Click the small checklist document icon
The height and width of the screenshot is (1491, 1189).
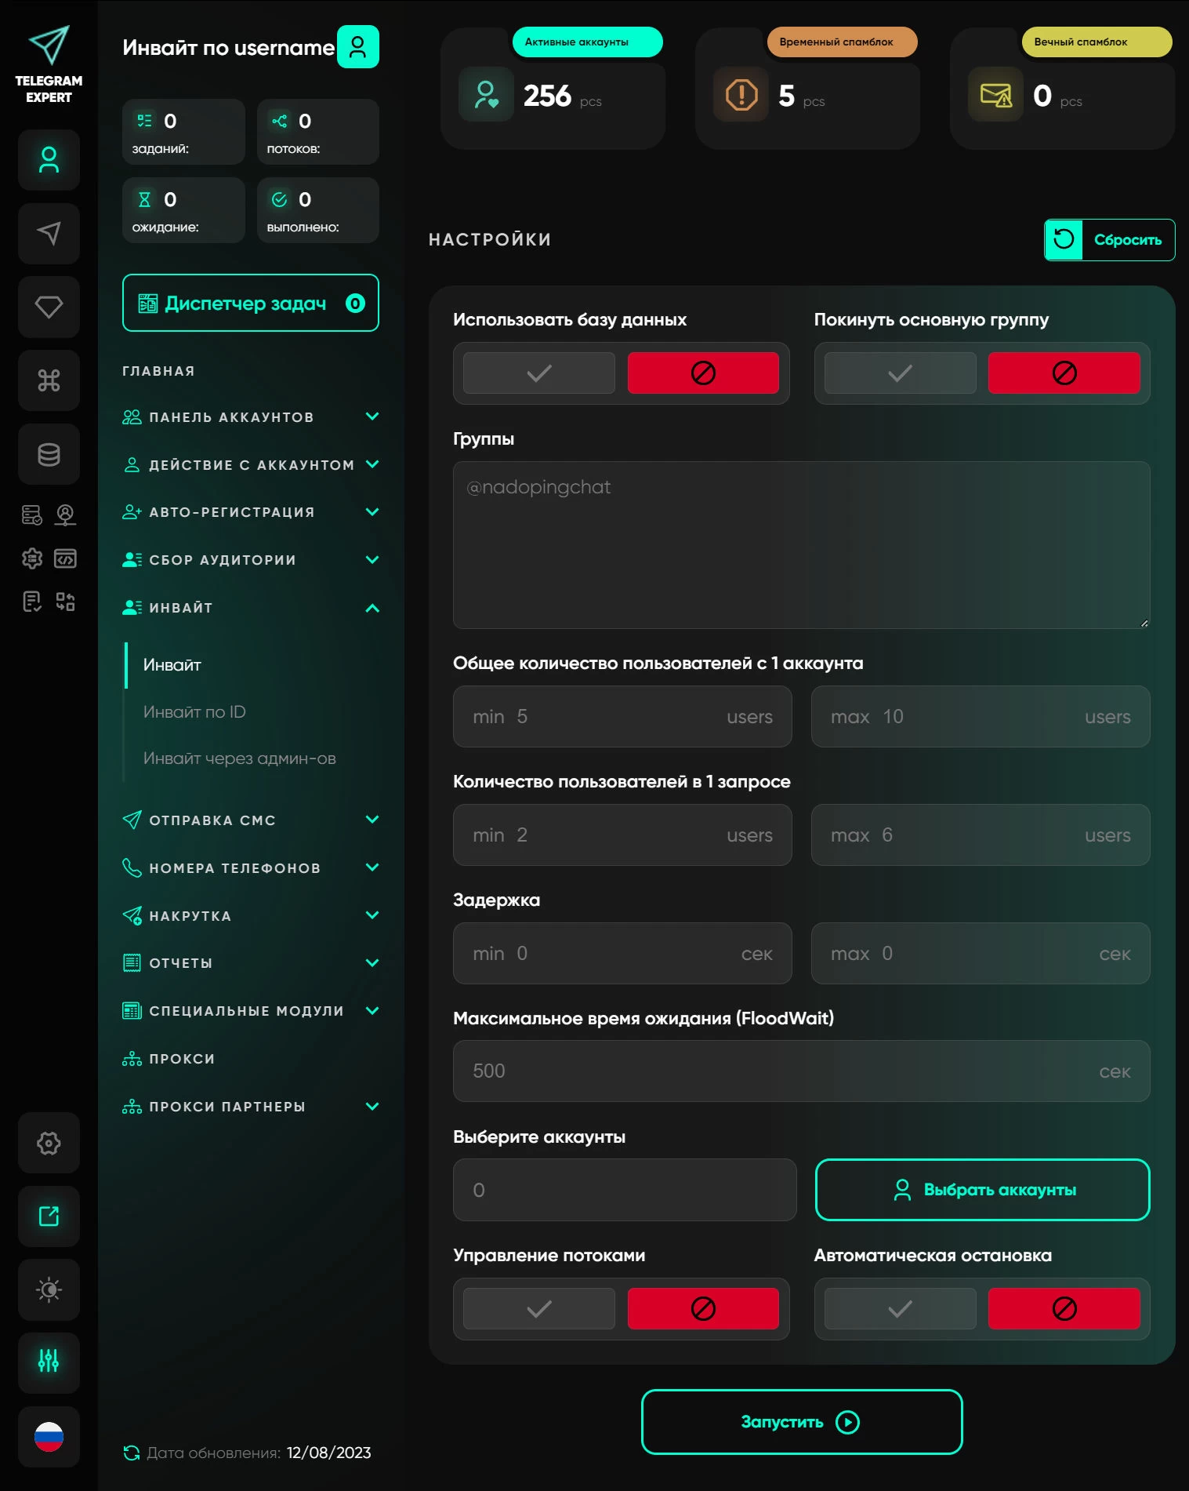(x=32, y=602)
